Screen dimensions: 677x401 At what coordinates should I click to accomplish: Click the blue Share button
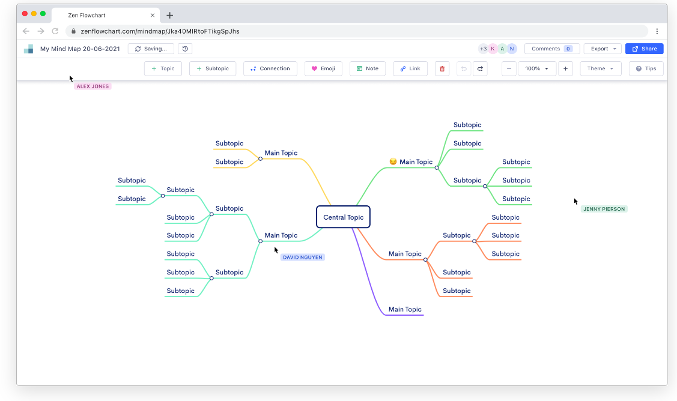[644, 49]
